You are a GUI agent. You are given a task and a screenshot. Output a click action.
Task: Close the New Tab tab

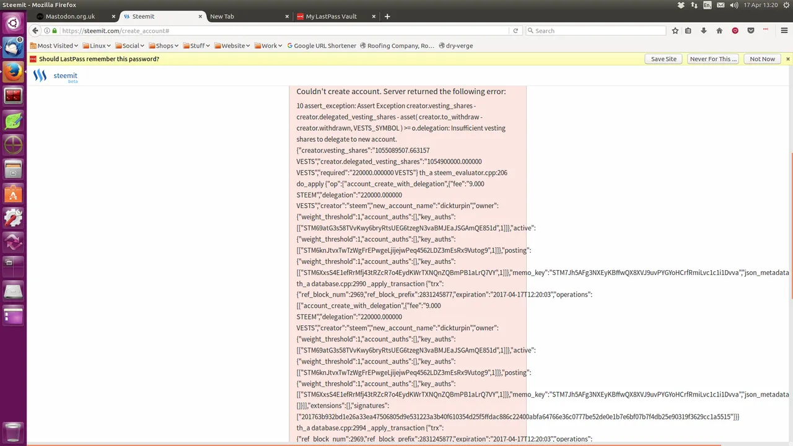pos(286,16)
